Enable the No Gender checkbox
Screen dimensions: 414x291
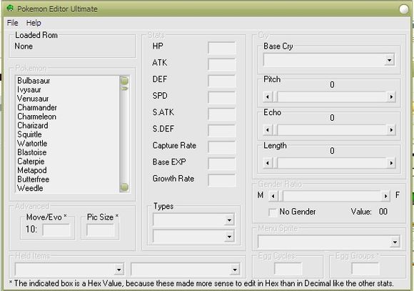pyautogui.click(x=273, y=212)
